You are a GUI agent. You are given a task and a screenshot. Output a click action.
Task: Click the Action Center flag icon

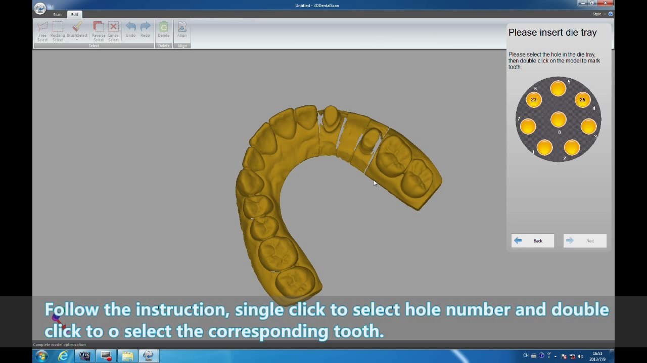click(x=564, y=356)
